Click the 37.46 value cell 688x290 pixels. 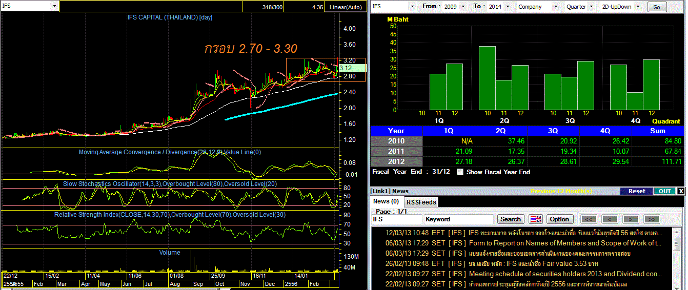pyautogui.click(x=501, y=141)
